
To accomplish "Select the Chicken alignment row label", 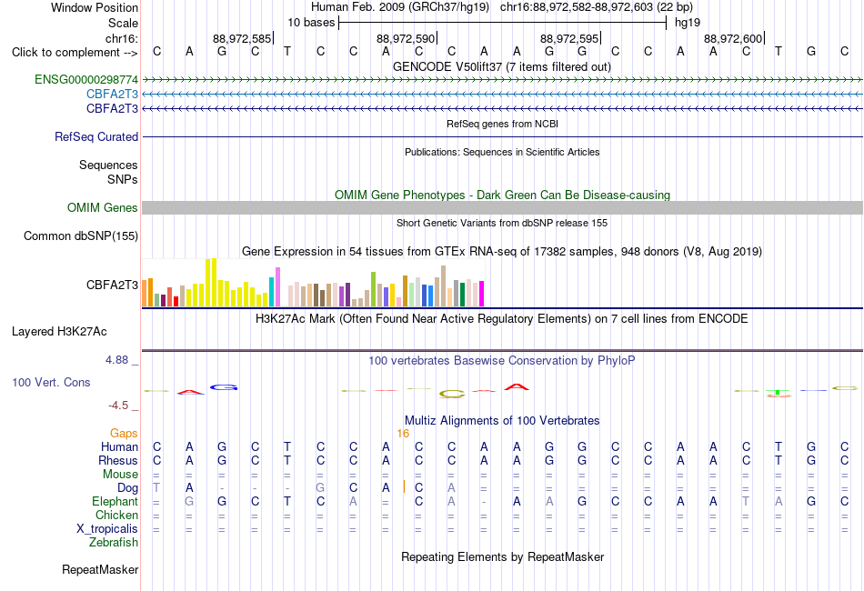I will (x=116, y=515).
